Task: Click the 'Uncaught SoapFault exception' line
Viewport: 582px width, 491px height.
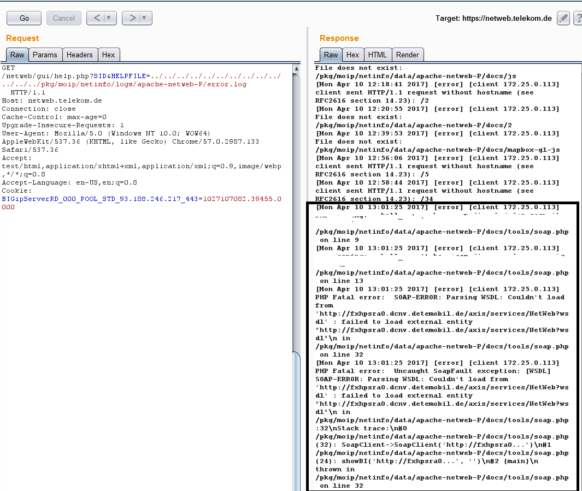Action: click(433, 371)
